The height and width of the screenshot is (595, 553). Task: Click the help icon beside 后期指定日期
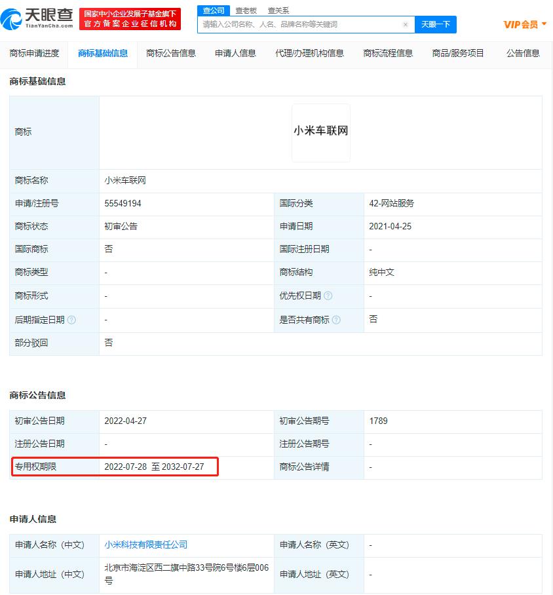coord(71,320)
